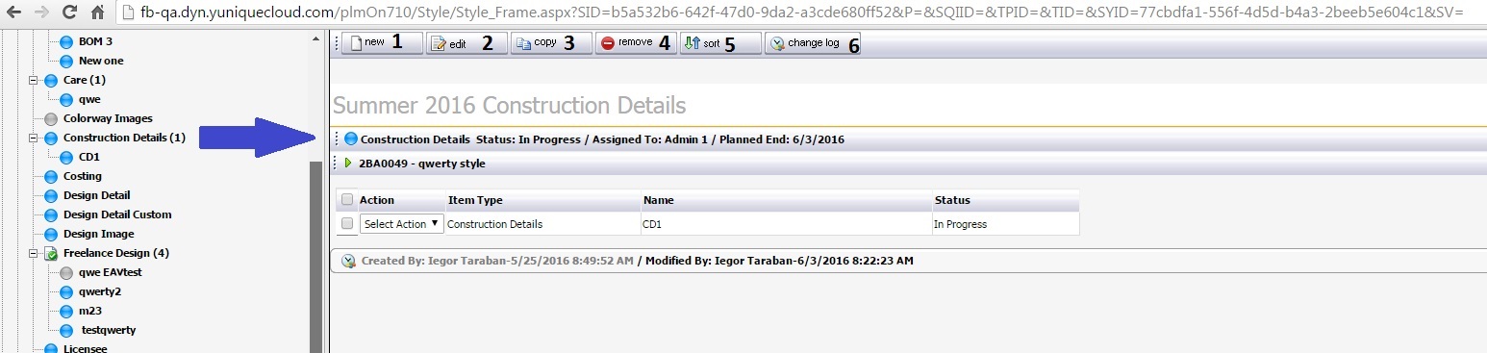Image resolution: width=1487 pixels, height=353 pixels.
Task: Collapse the Construction Details tree node
Action: click(x=35, y=138)
